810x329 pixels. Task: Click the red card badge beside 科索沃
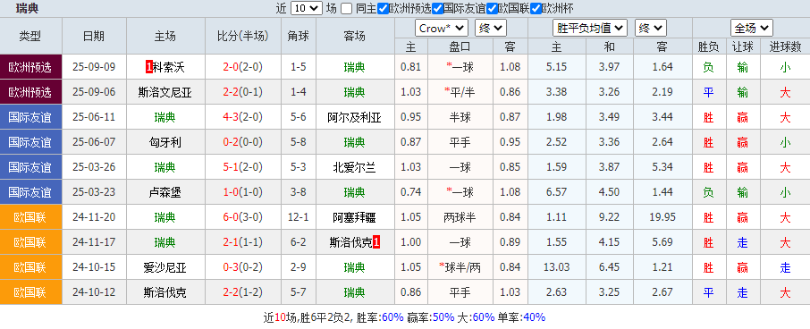coord(149,67)
